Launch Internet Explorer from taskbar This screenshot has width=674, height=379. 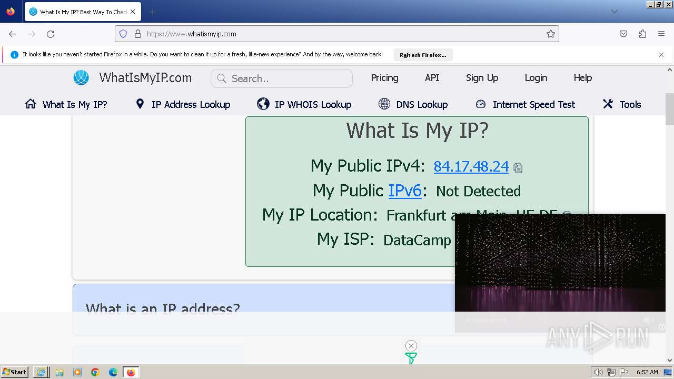click(41, 372)
